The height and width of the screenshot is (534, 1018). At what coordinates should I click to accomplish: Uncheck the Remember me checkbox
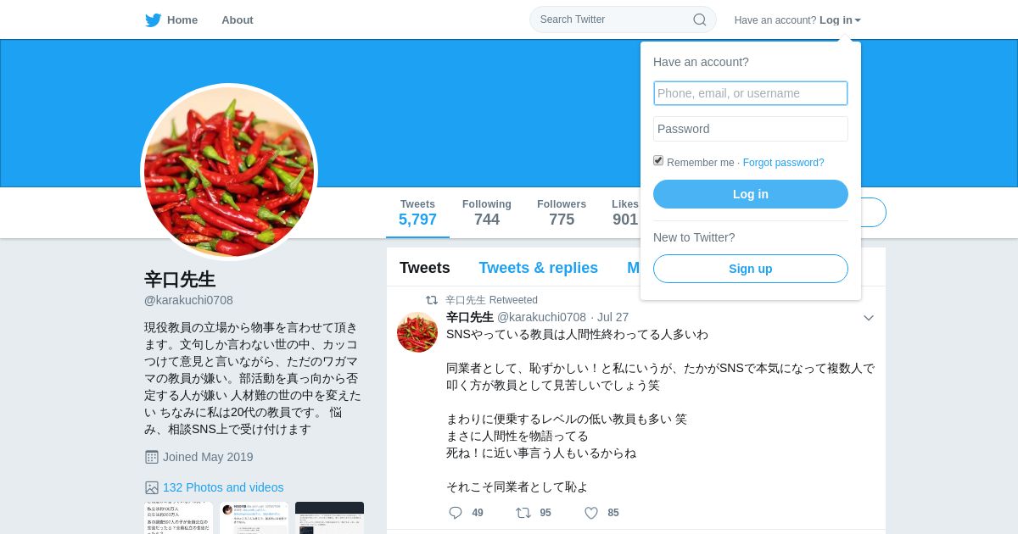coord(658,160)
